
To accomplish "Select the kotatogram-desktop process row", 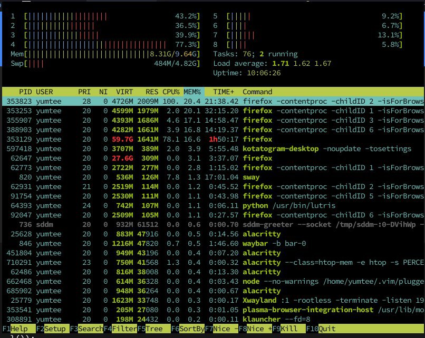I will [214, 148].
